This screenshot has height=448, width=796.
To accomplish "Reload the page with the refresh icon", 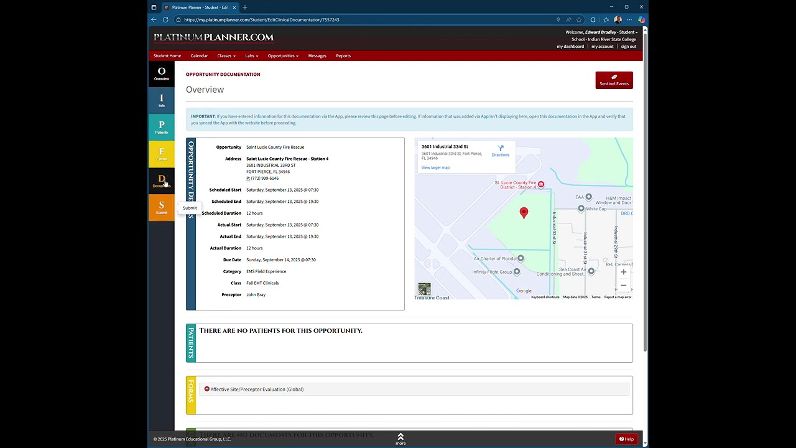I will (x=165, y=19).
